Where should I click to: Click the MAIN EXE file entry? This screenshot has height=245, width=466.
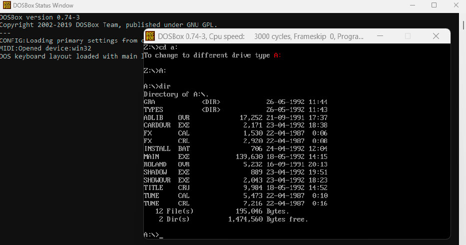coord(235,156)
